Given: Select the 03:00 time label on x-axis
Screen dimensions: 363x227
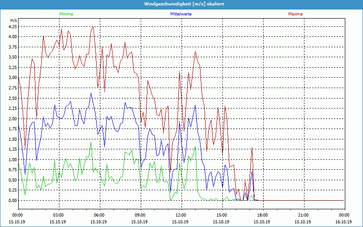Looking at the screenshot, I should pos(59,215).
